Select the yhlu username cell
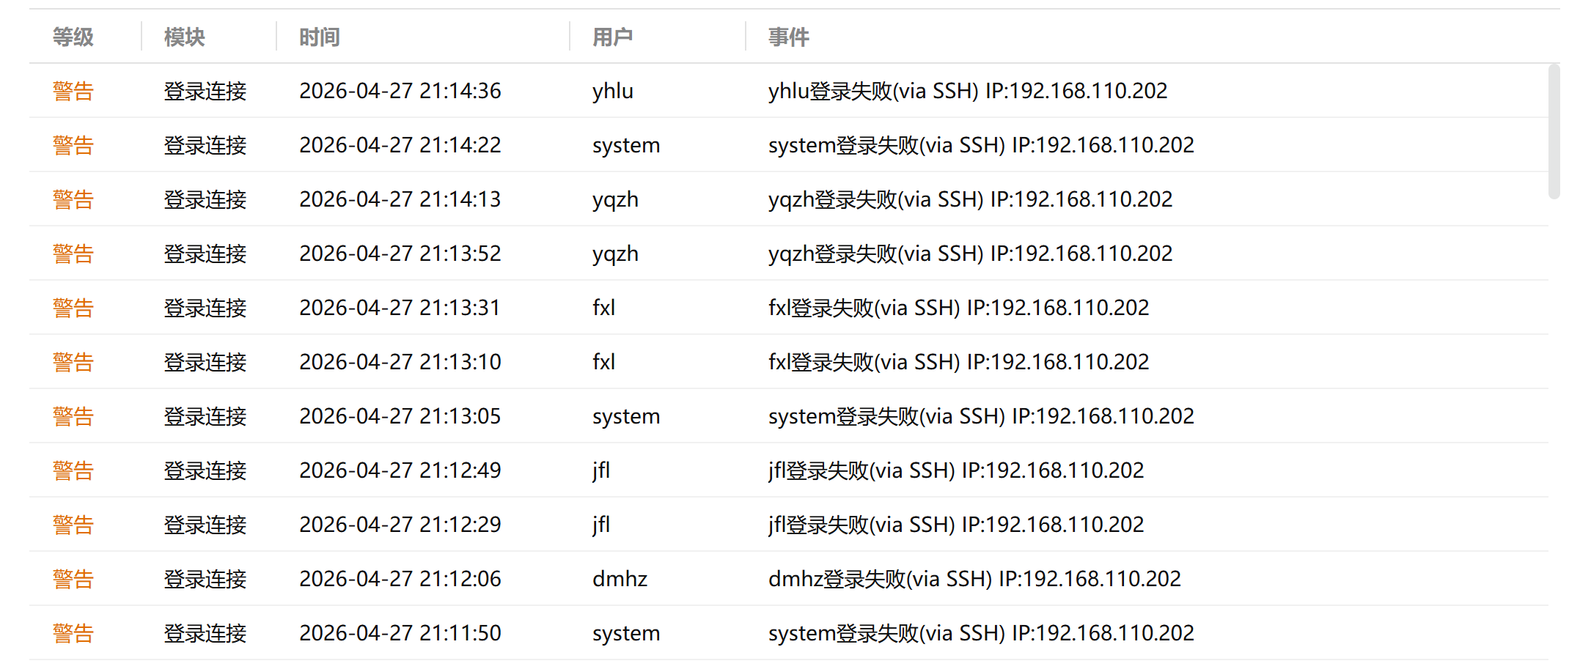 (x=612, y=91)
